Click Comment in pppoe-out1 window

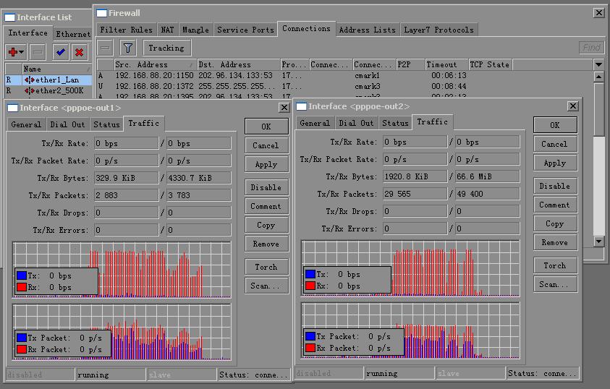click(x=266, y=206)
